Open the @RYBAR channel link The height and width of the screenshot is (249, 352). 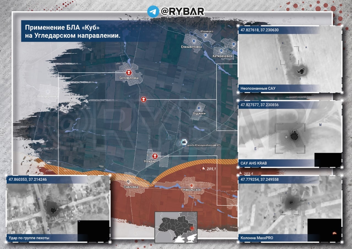click(182, 12)
